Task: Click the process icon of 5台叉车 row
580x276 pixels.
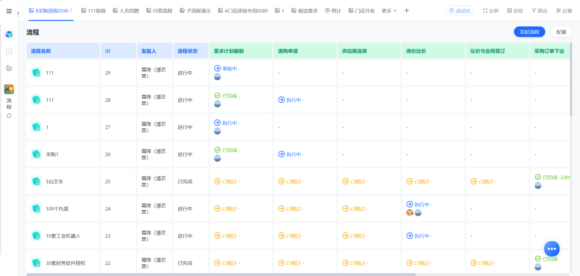Action: coord(36,181)
